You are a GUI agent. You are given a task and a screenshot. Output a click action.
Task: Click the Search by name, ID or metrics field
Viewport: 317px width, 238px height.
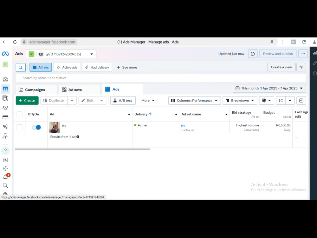click(161, 78)
